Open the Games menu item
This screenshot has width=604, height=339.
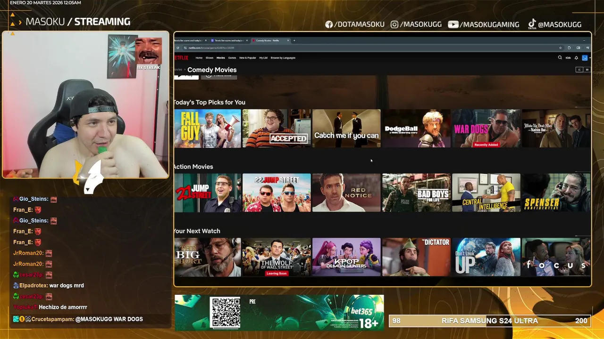click(232, 58)
